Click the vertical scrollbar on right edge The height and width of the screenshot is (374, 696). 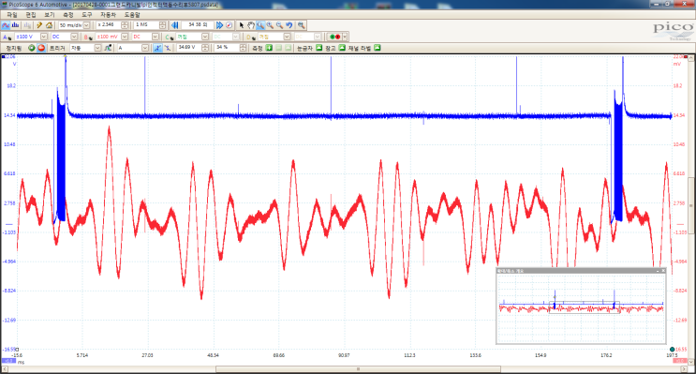tap(691, 204)
